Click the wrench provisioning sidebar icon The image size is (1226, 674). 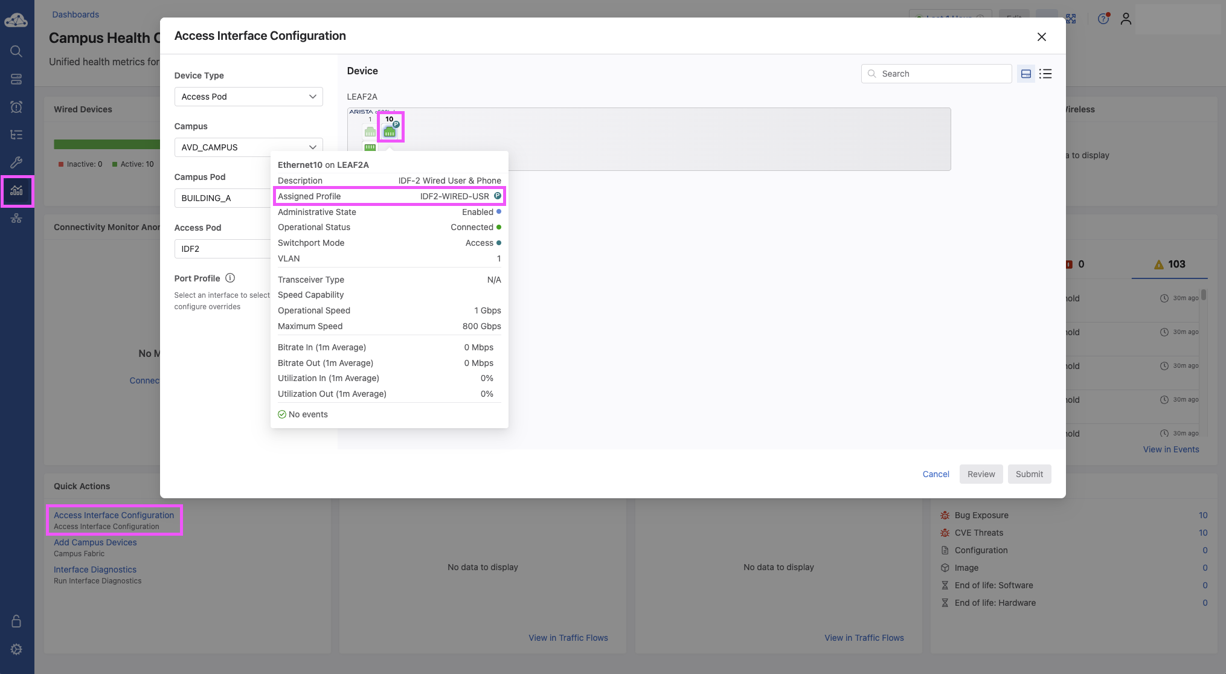[x=16, y=162]
